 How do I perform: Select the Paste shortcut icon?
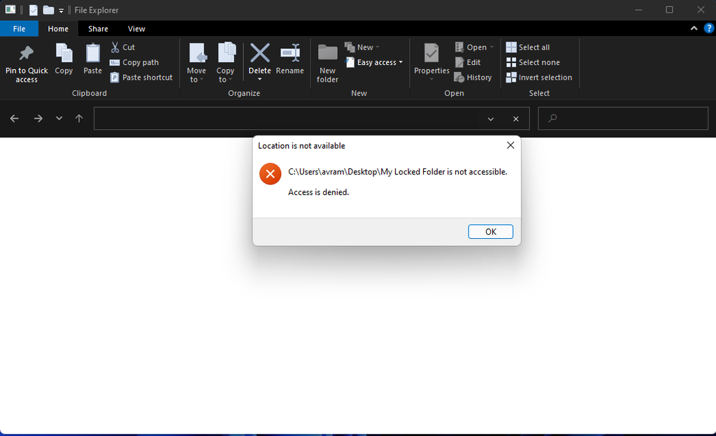click(114, 77)
